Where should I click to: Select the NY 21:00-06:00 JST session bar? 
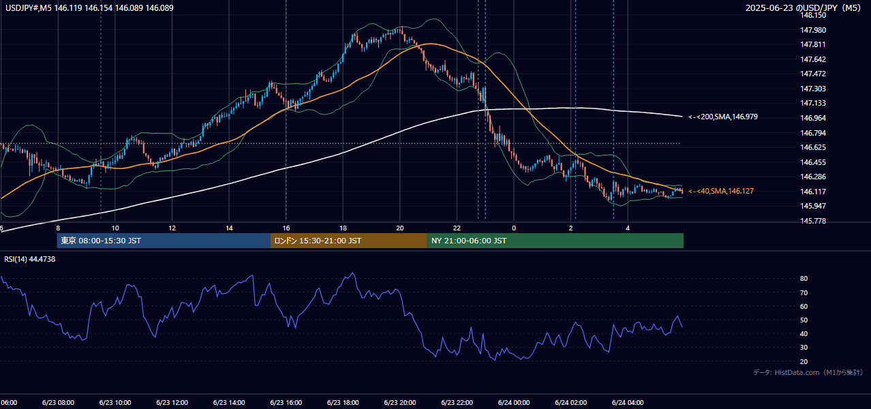coord(555,241)
